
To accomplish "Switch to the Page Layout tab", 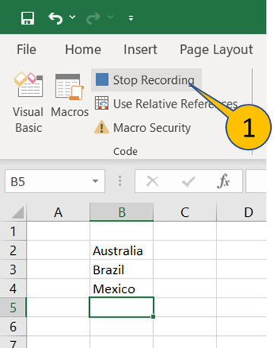I will tap(216, 50).
